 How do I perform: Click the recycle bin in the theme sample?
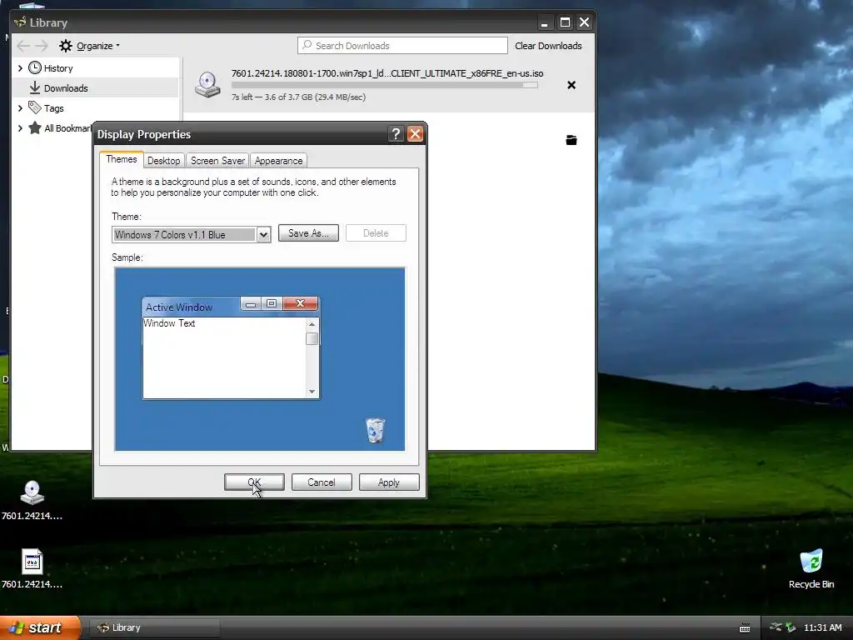pyautogui.click(x=375, y=430)
